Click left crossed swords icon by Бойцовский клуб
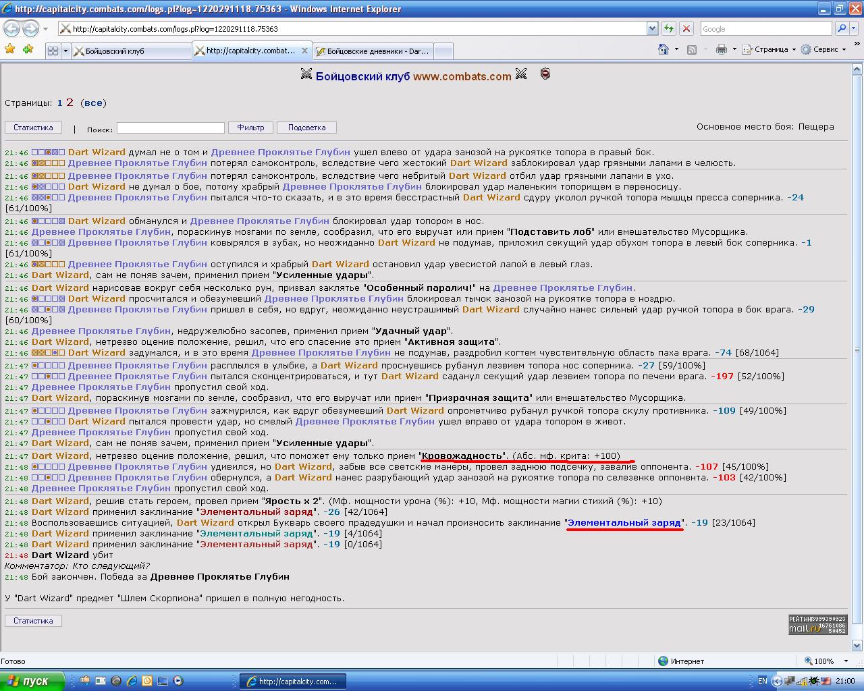This screenshot has height=691, width=864. click(306, 74)
